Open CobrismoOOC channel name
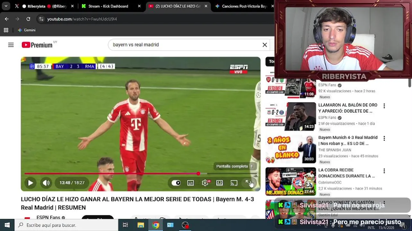Viewport: 412px width, 231px height. tap(330, 183)
